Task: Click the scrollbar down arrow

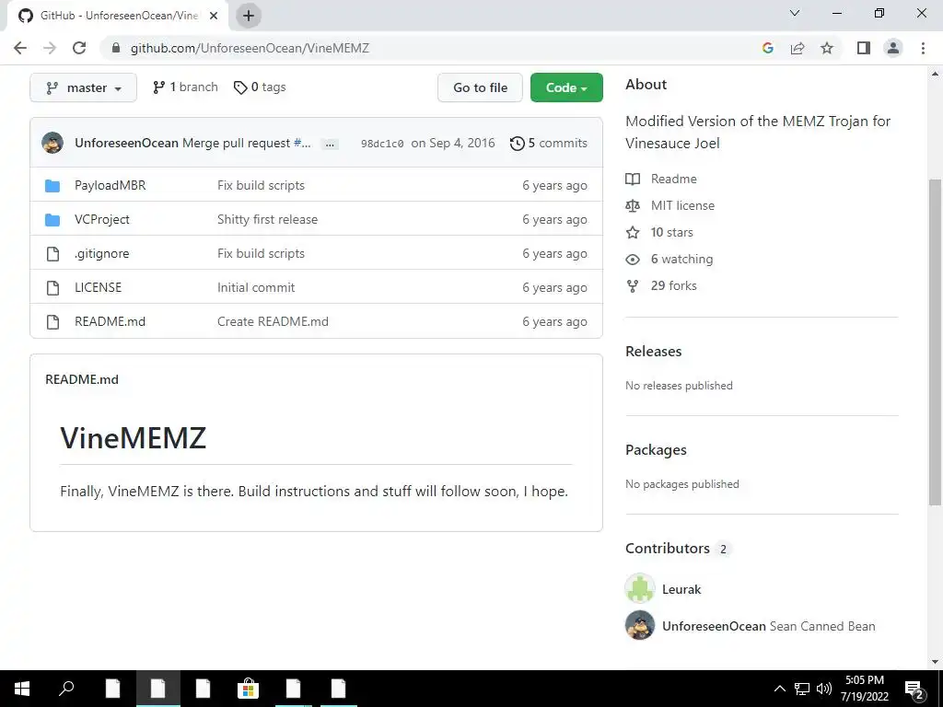Action: point(935,662)
